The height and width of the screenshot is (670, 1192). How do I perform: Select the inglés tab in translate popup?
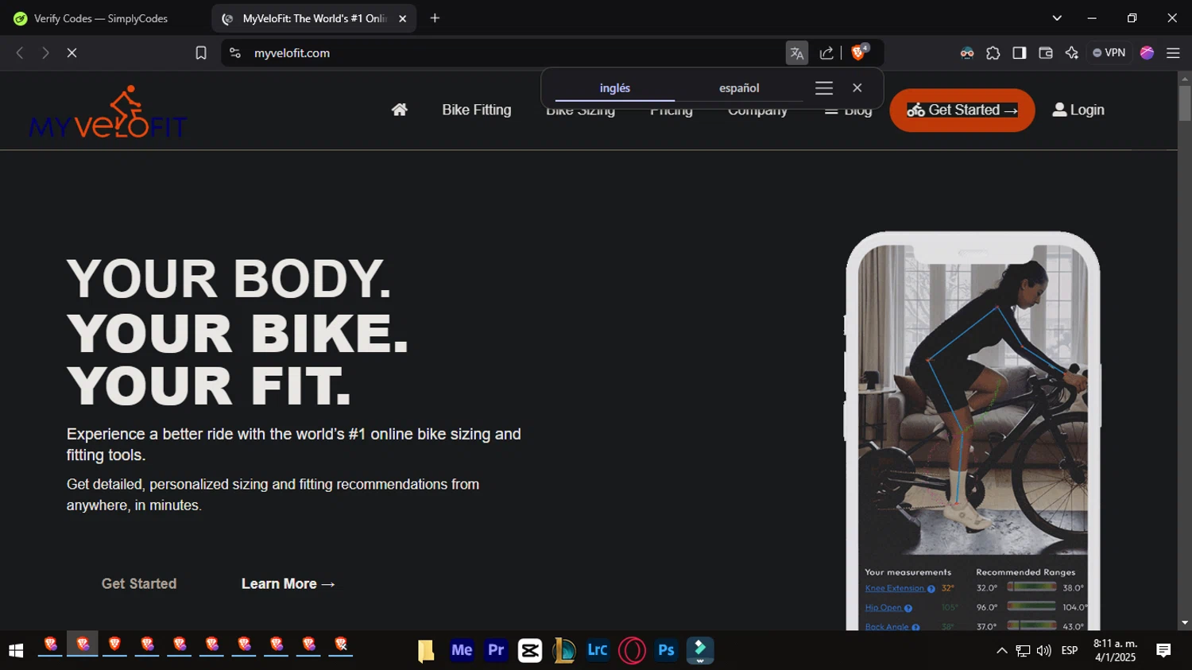pyautogui.click(x=615, y=88)
